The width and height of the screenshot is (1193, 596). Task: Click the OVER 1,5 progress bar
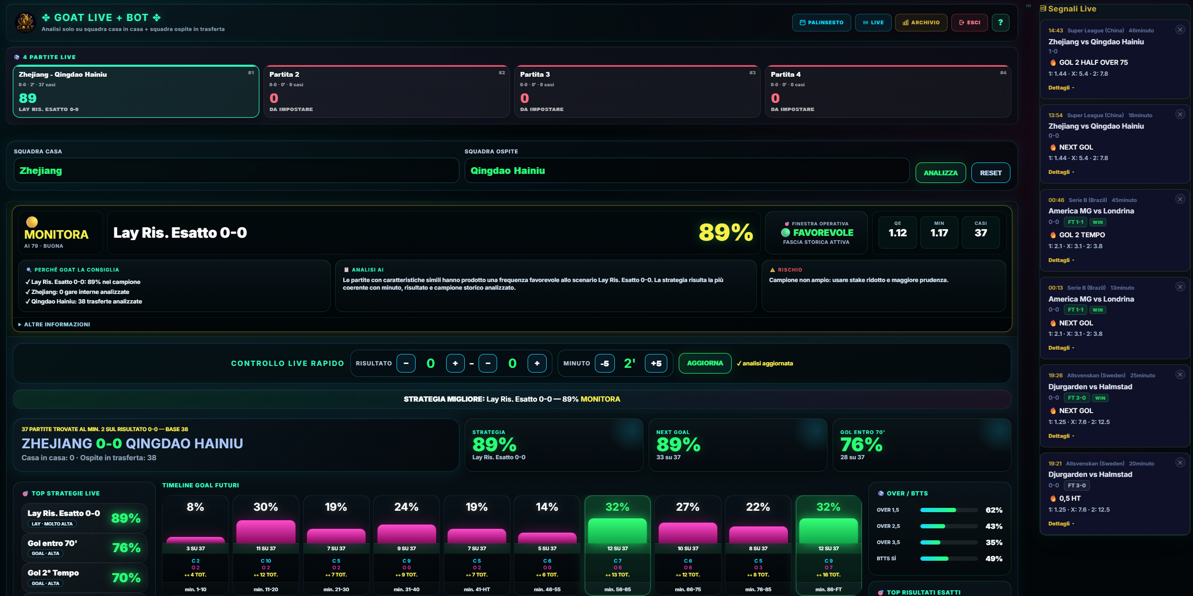coord(949,510)
